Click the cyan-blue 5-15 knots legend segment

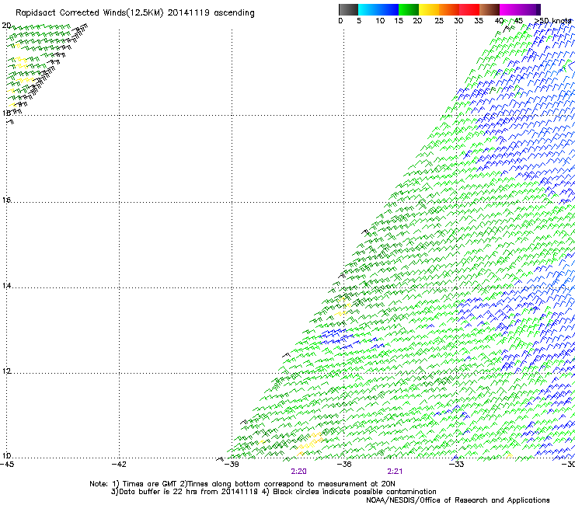point(378,9)
